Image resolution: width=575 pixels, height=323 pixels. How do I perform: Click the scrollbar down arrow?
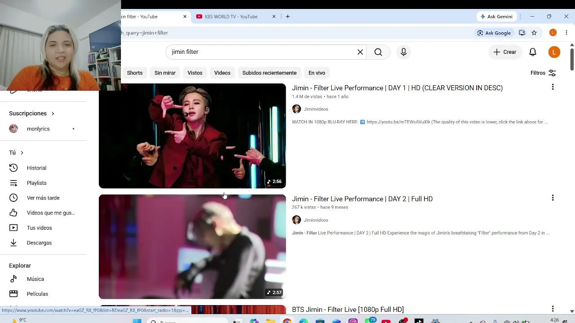tap(572, 311)
